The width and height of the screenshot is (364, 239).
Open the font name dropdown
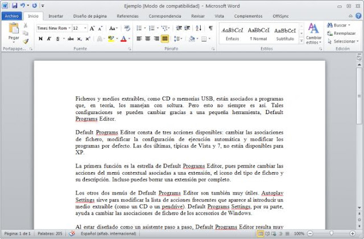tap(69, 28)
